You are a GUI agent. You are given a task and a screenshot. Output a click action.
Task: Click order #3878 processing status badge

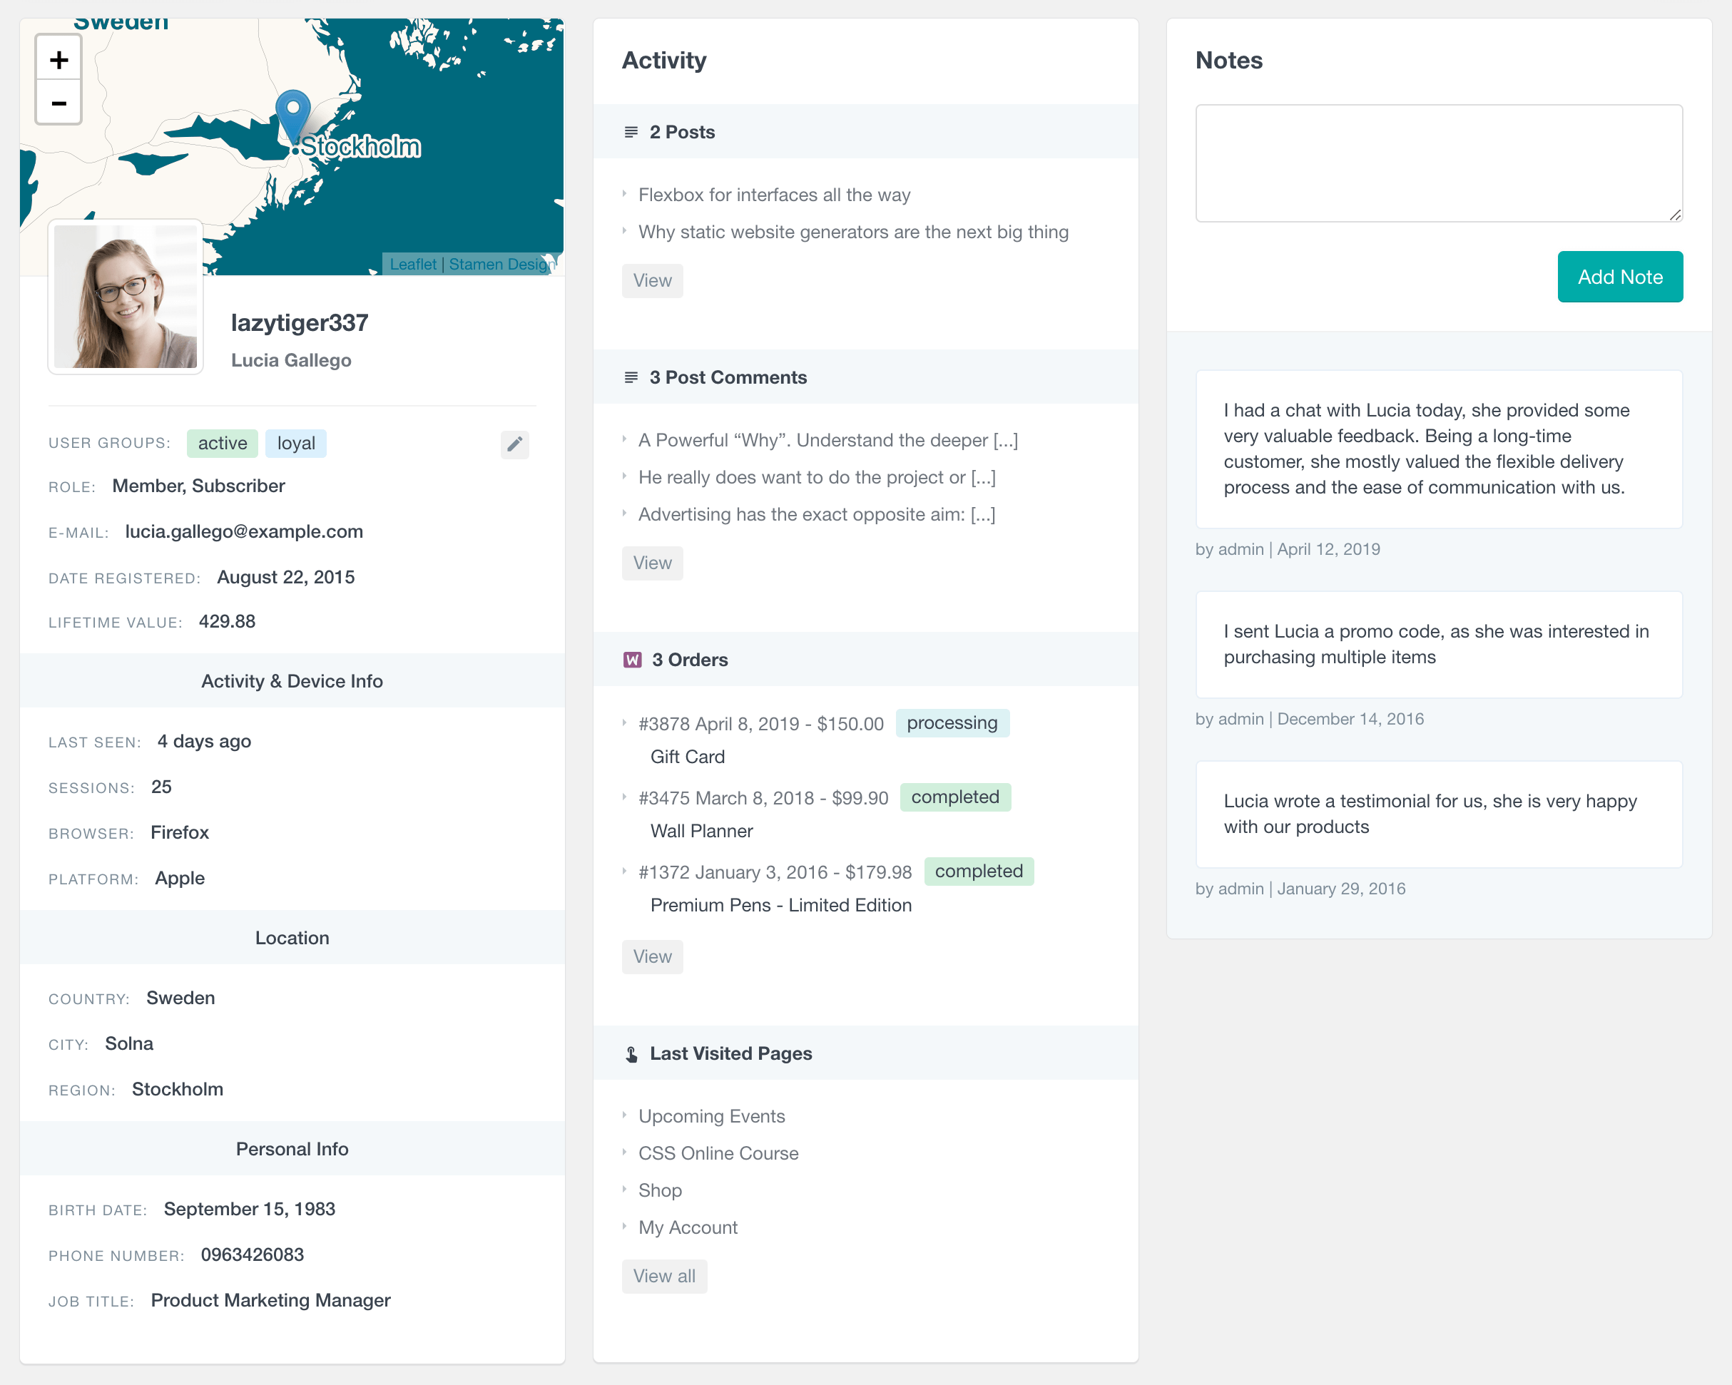click(952, 722)
